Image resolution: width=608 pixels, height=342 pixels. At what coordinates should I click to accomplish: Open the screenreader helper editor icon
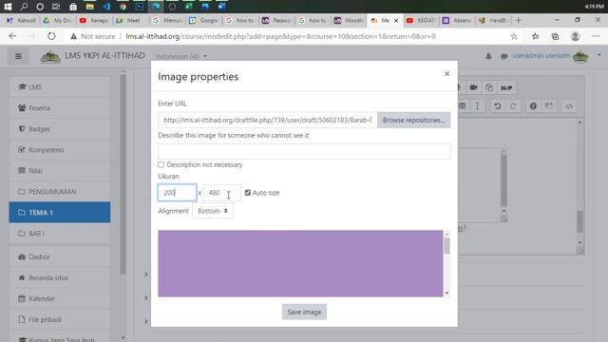point(549,105)
